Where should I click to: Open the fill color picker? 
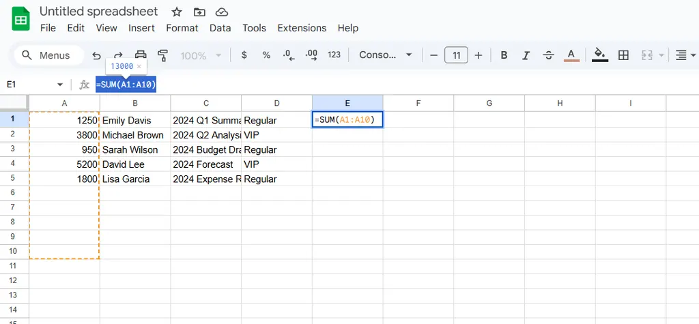pos(600,55)
